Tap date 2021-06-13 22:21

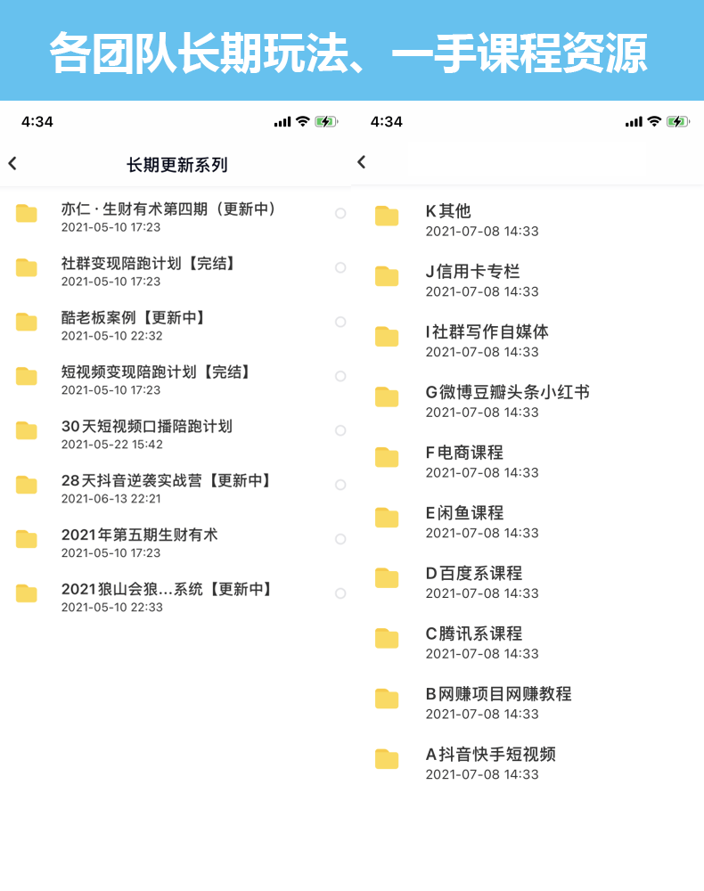coord(111,499)
